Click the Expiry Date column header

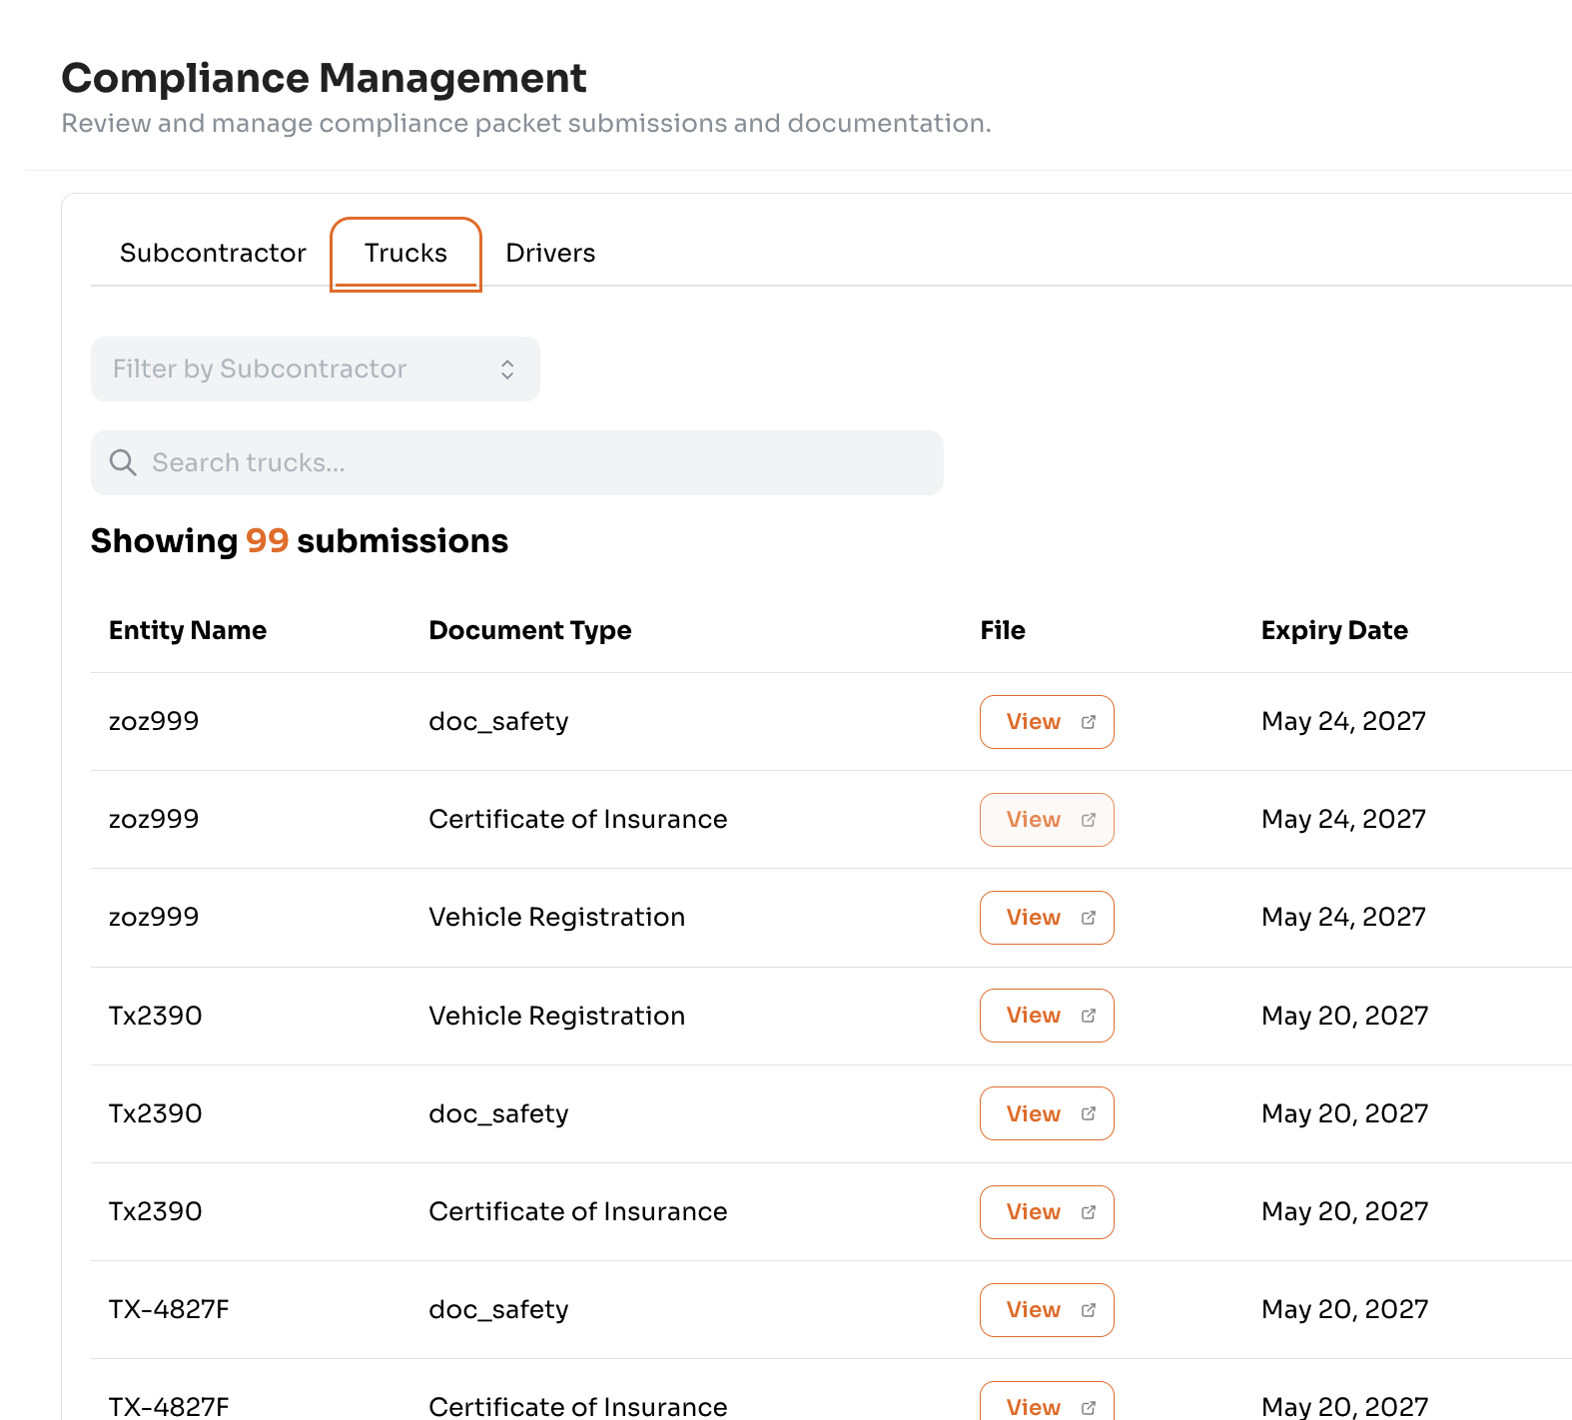1334,630
